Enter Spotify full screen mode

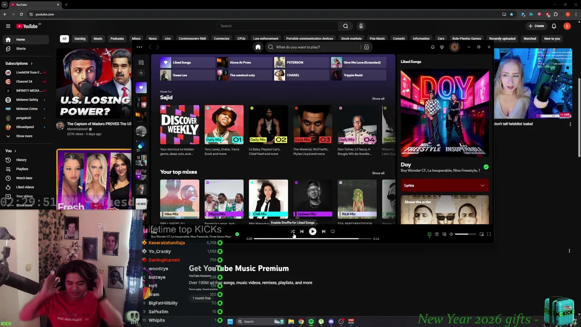(x=489, y=234)
